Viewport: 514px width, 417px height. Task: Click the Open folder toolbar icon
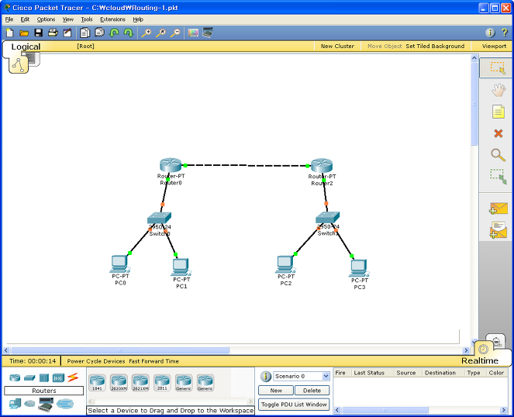click(24, 33)
